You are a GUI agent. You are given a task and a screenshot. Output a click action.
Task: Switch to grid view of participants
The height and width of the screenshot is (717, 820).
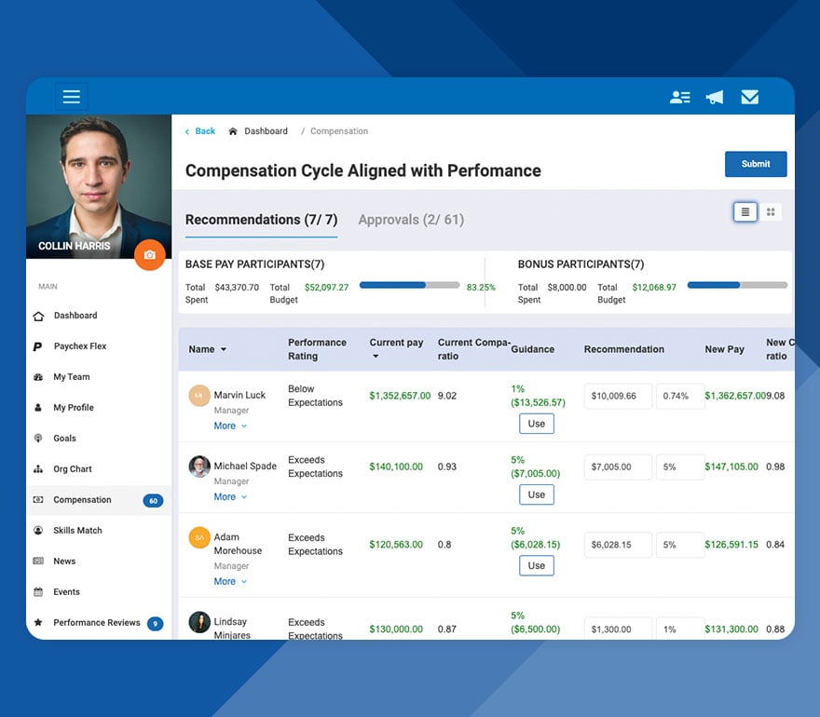click(x=771, y=212)
